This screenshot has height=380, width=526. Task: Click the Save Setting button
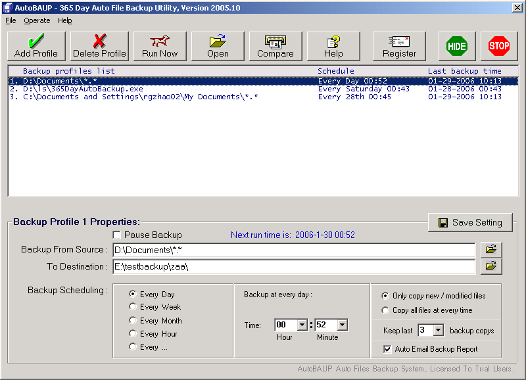(470, 222)
